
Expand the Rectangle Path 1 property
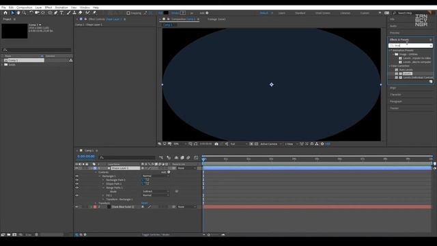103,180
